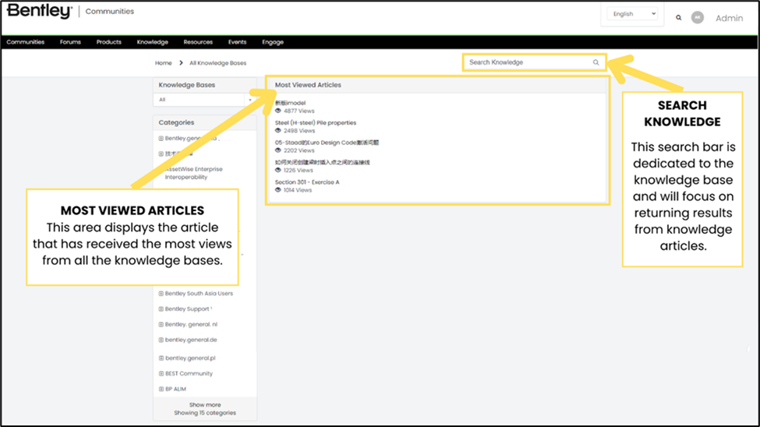Click the Admin avatar icon
760x427 pixels.
click(698, 17)
